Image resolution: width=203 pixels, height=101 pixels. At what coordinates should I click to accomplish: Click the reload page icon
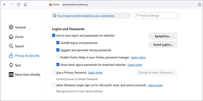(19, 5)
